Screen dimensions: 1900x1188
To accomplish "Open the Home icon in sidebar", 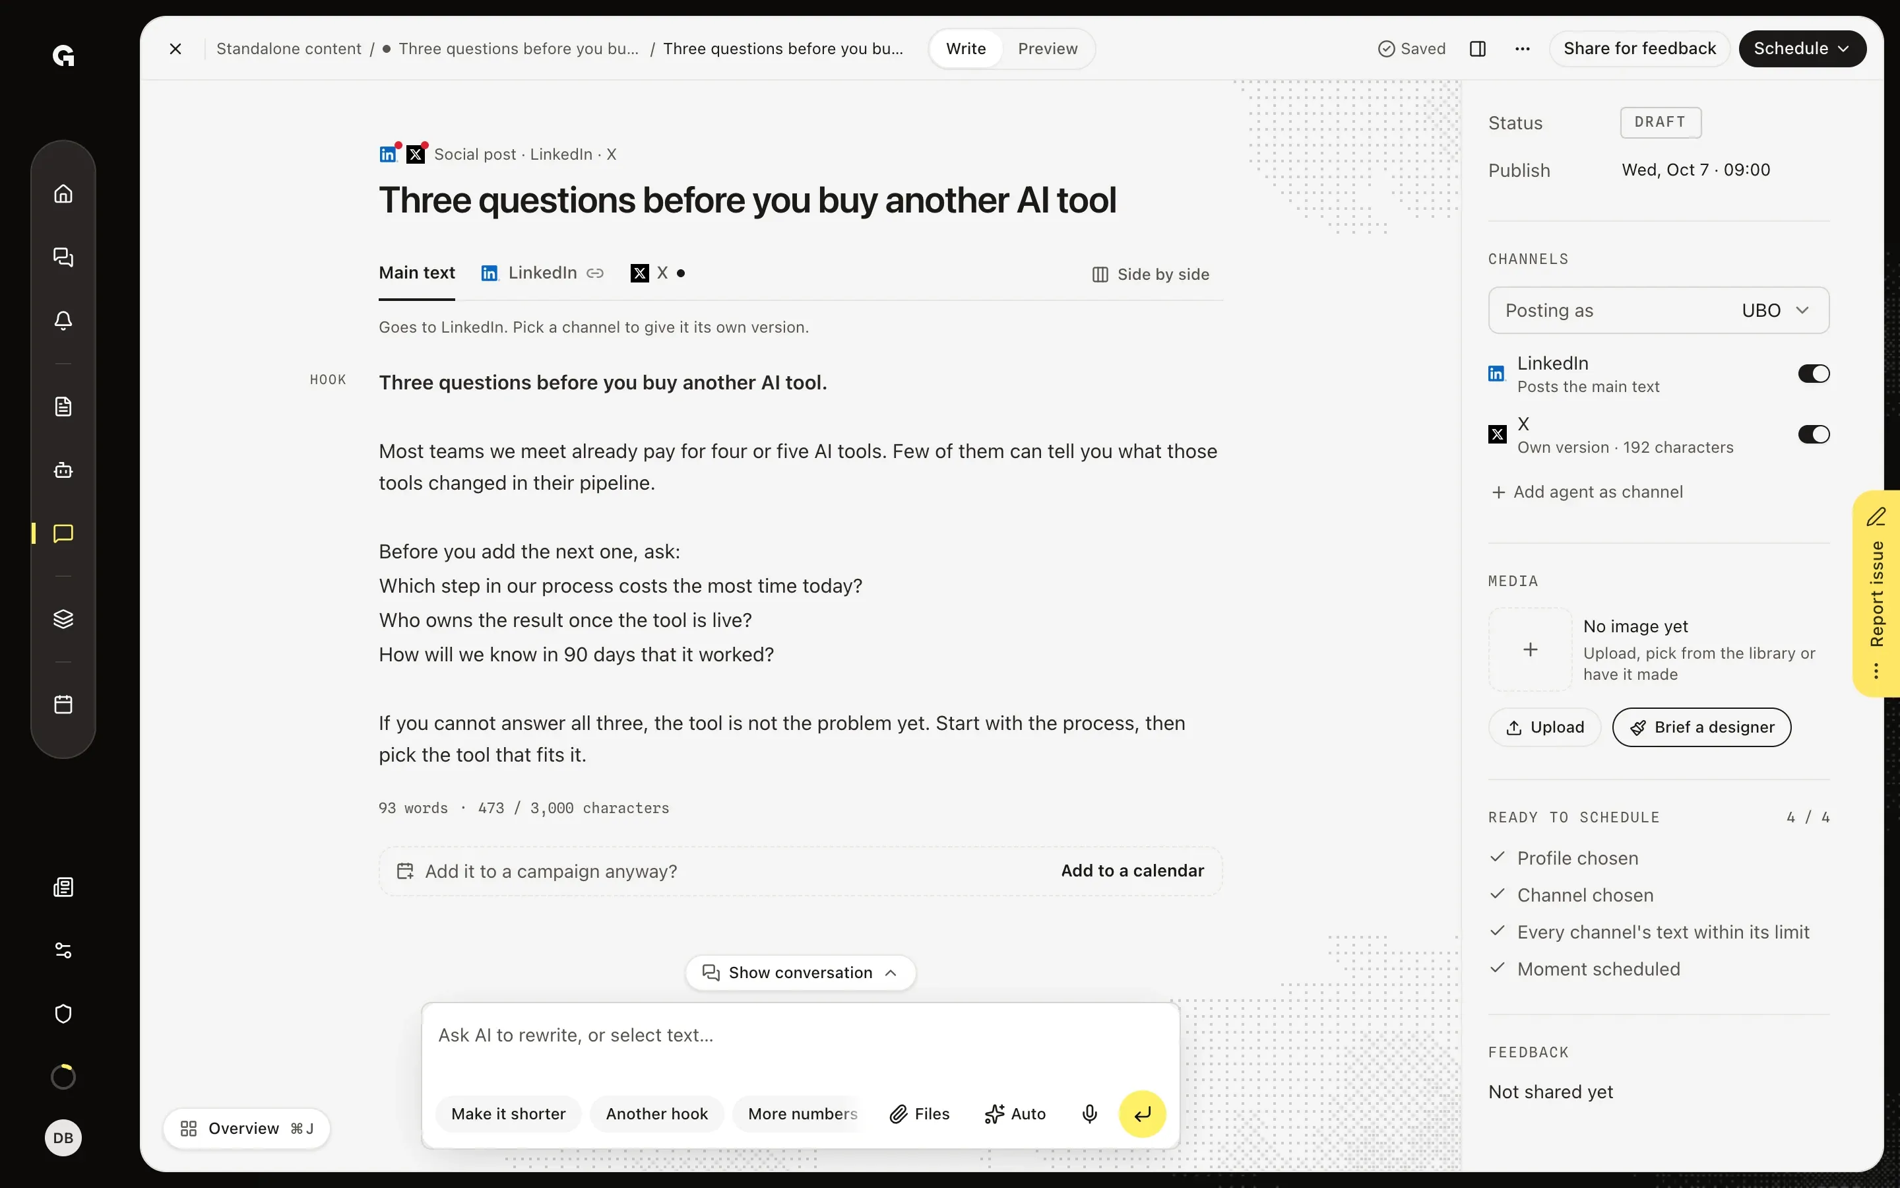I will point(63,193).
